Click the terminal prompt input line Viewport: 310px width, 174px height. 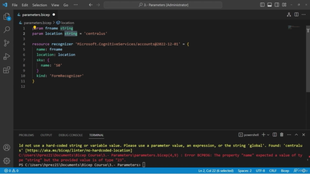[x=144, y=165]
